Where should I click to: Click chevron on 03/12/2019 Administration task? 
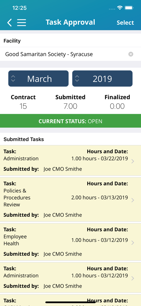coord(133,278)
